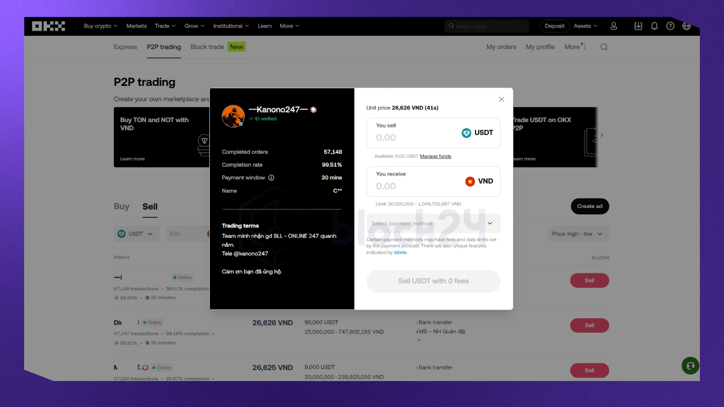Close the sell order dialog
The image size is (724, 407).
tap(501, 99)
